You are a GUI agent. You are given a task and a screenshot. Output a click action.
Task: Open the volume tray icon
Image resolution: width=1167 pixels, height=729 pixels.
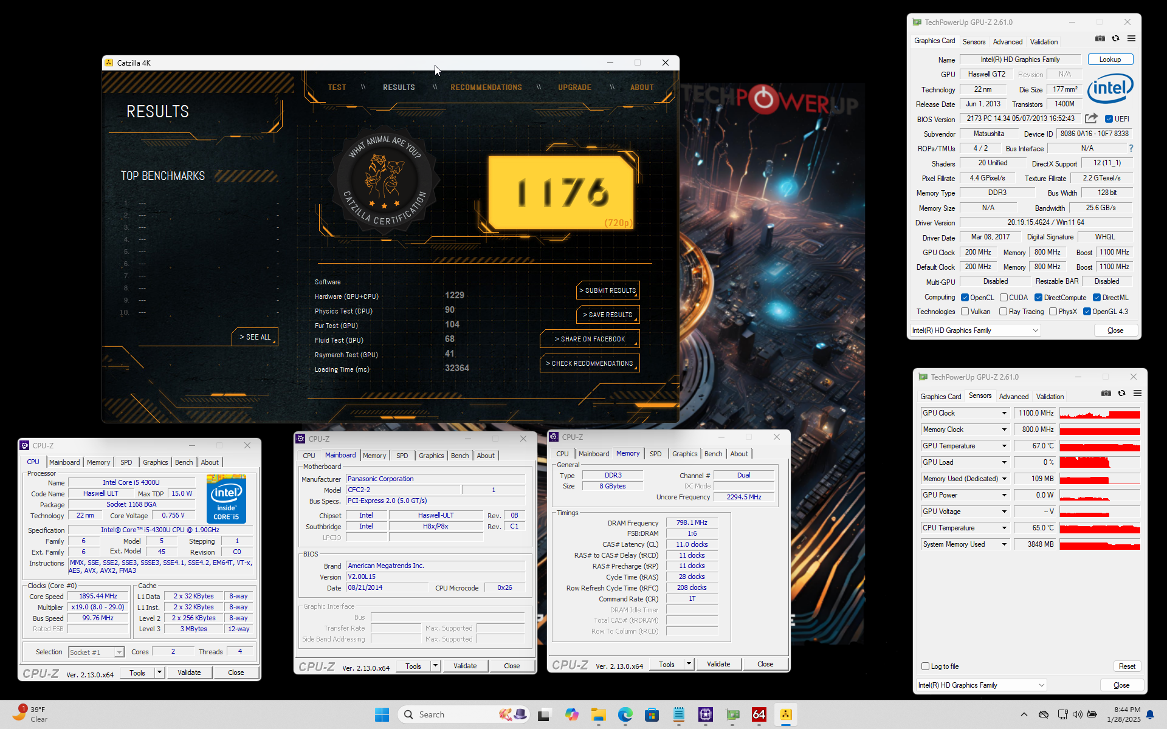1077,714
